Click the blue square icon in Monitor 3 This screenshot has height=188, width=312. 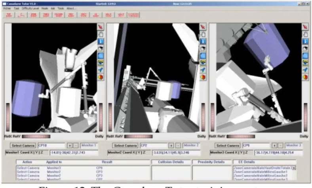tap(305, 56)
